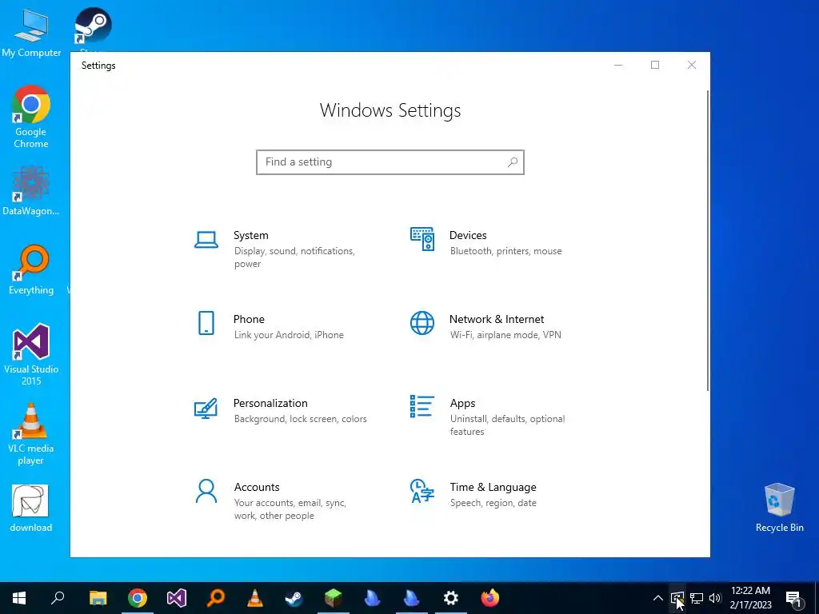Click the Network & Internet title

click(497, 319)
